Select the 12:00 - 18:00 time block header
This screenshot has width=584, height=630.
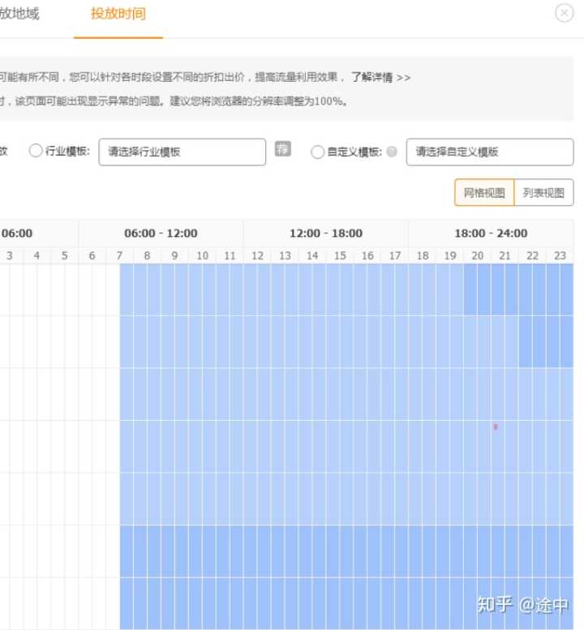(x=326, y=234)
